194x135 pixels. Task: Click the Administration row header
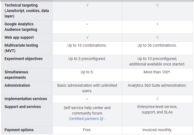(17, 85)
